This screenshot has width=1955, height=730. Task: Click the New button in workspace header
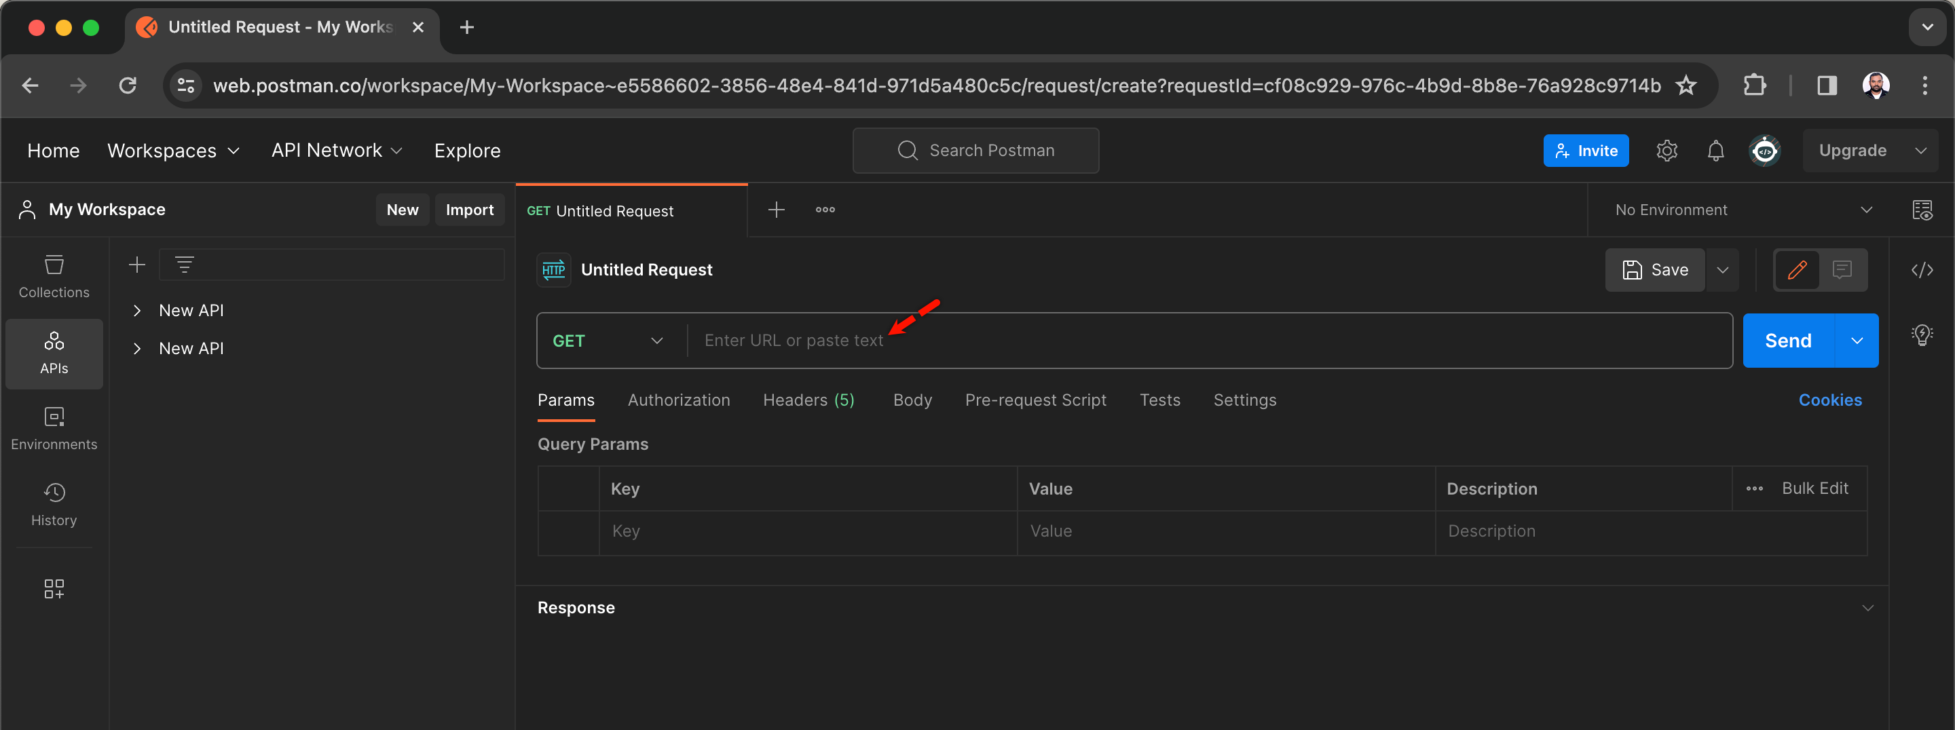(403, 210)
